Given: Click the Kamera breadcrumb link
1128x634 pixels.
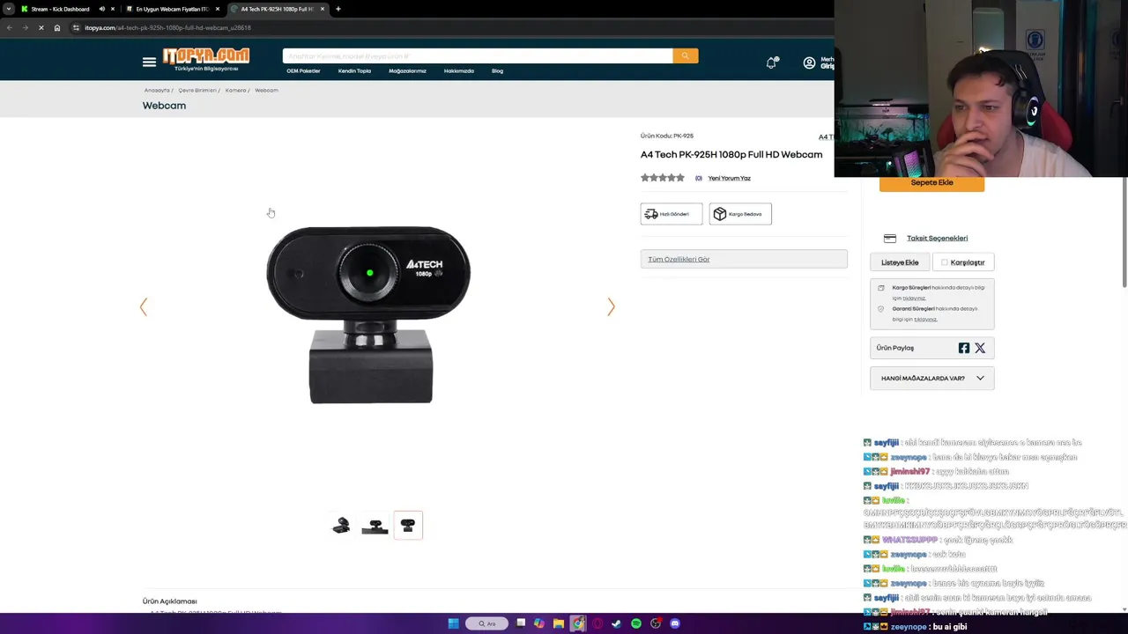Looking at the screenshot, I should (x=235, y=91).
